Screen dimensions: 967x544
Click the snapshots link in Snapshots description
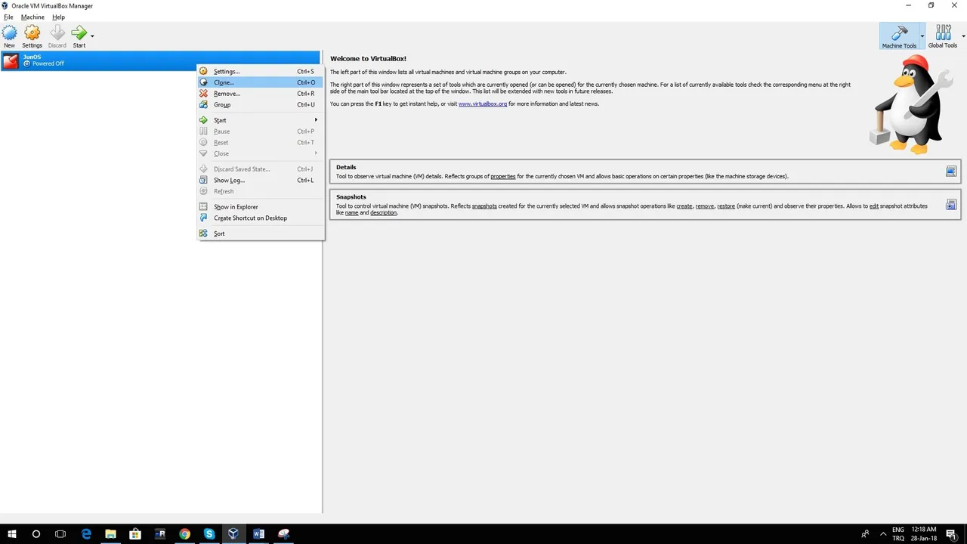click(484, 206)
